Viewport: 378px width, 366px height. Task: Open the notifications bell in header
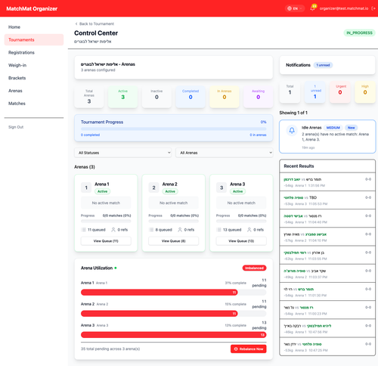pyautogui.click(x=312, y=8)
